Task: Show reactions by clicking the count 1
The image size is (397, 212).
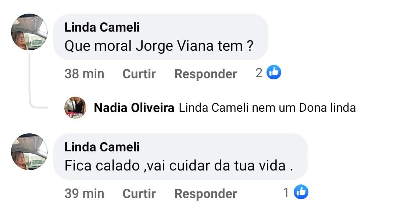Action: point(286,193)
